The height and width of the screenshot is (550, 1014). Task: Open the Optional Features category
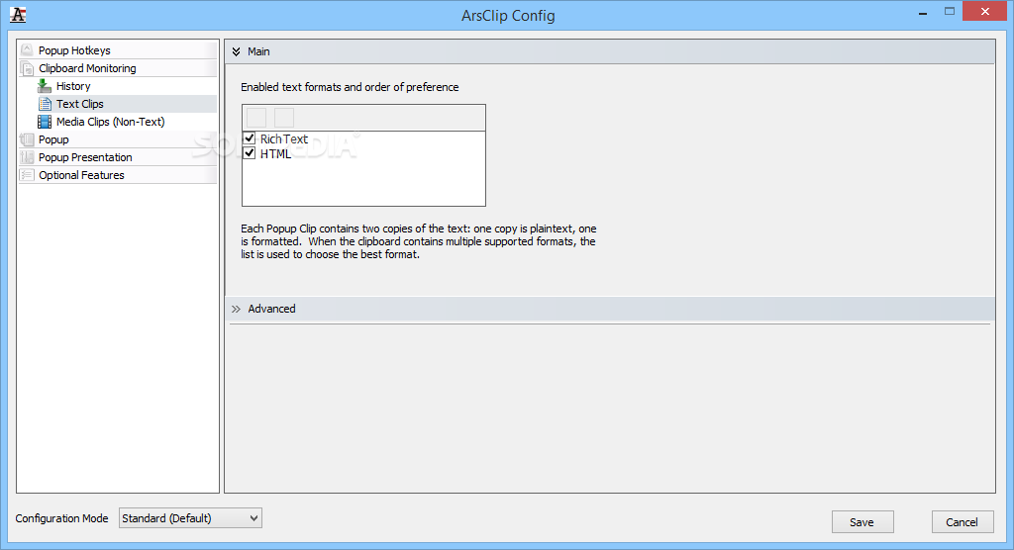pos(118,175)
